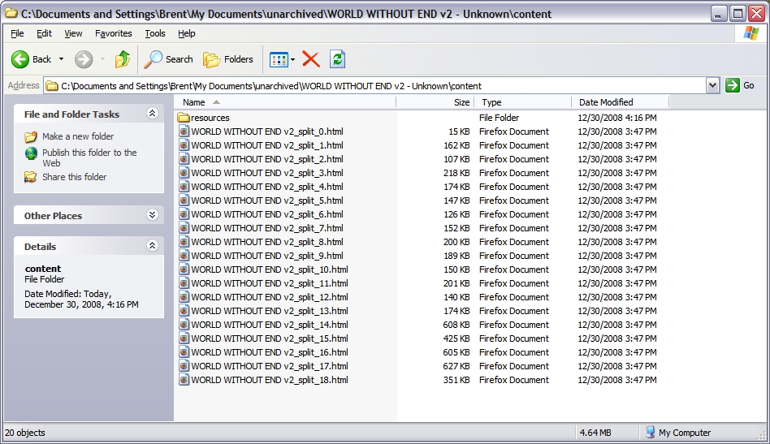770x444 pixels.
Task: Click the 608 KB size cell
Action: click(456, 325)
